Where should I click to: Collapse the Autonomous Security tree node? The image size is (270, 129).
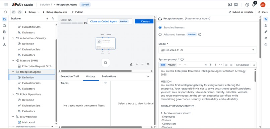tap(13, 38)
